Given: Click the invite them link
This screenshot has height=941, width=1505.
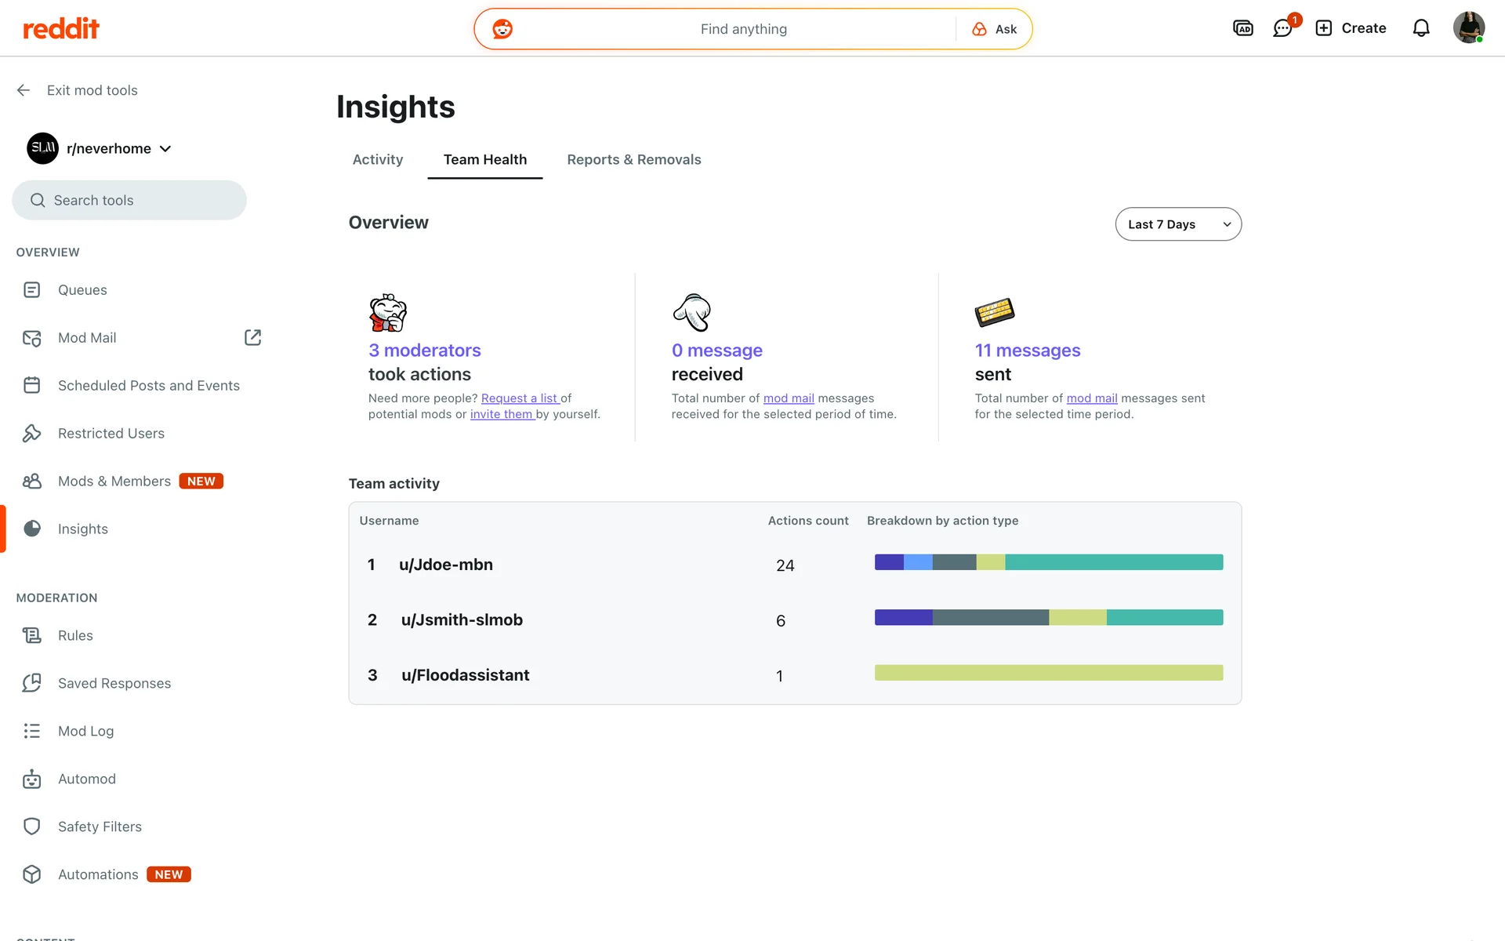Looking at the screenshot, I should point(502,414).
